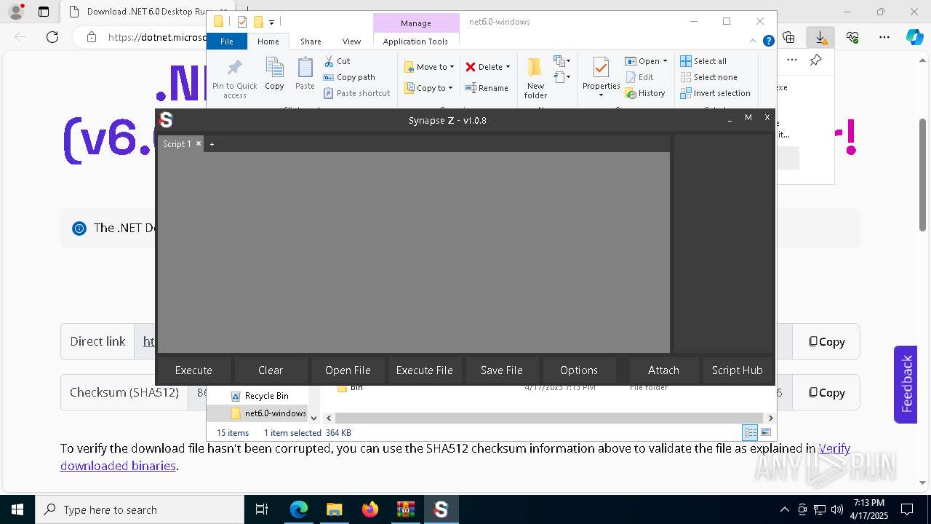Click Execute in Synapse Z

pos(193,370)
